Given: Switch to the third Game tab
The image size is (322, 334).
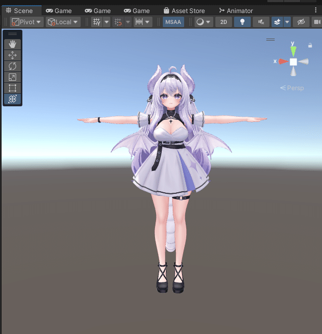Looking at the screenshot, I should 137,10.
